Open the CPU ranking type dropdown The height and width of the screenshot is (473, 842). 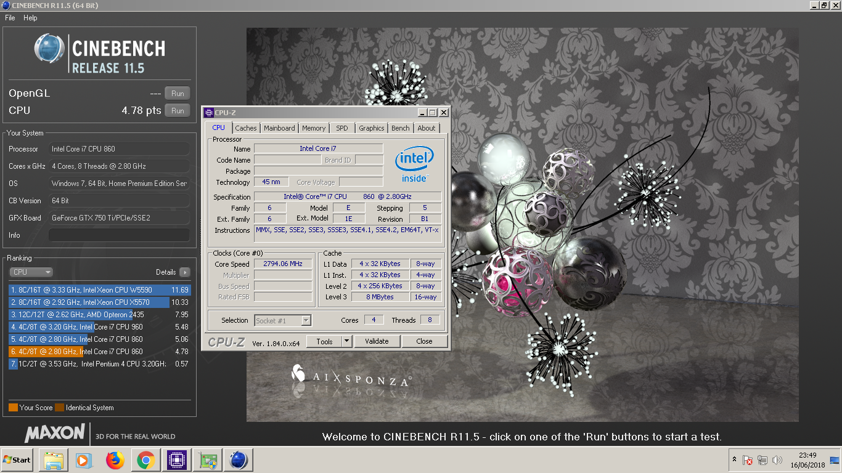[x=31, y=272]
